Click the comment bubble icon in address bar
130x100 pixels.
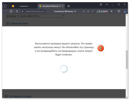93,11
